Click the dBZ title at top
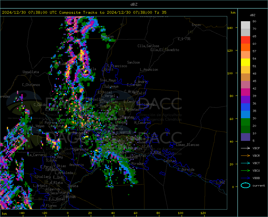The height and width of the screenshot is (217, 268). pyautogui.click(x=134, y=4)
